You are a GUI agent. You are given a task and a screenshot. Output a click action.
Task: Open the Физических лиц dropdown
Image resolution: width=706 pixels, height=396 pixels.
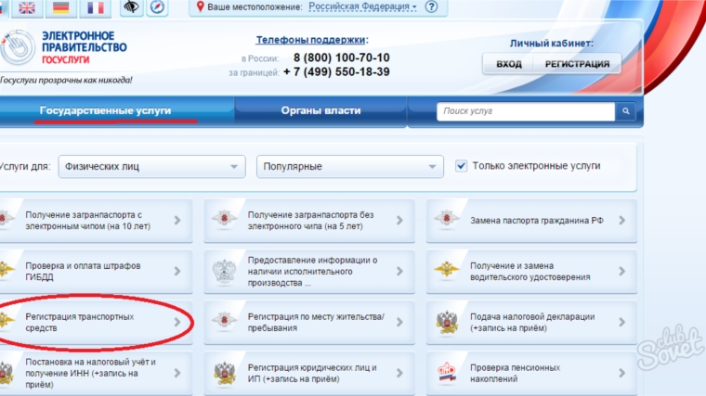coord(151,166)
